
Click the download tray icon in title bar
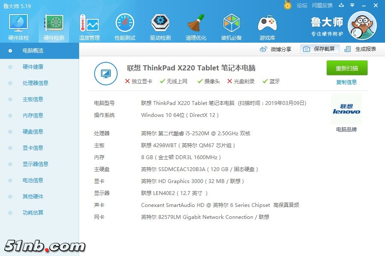tap(341, 5)
